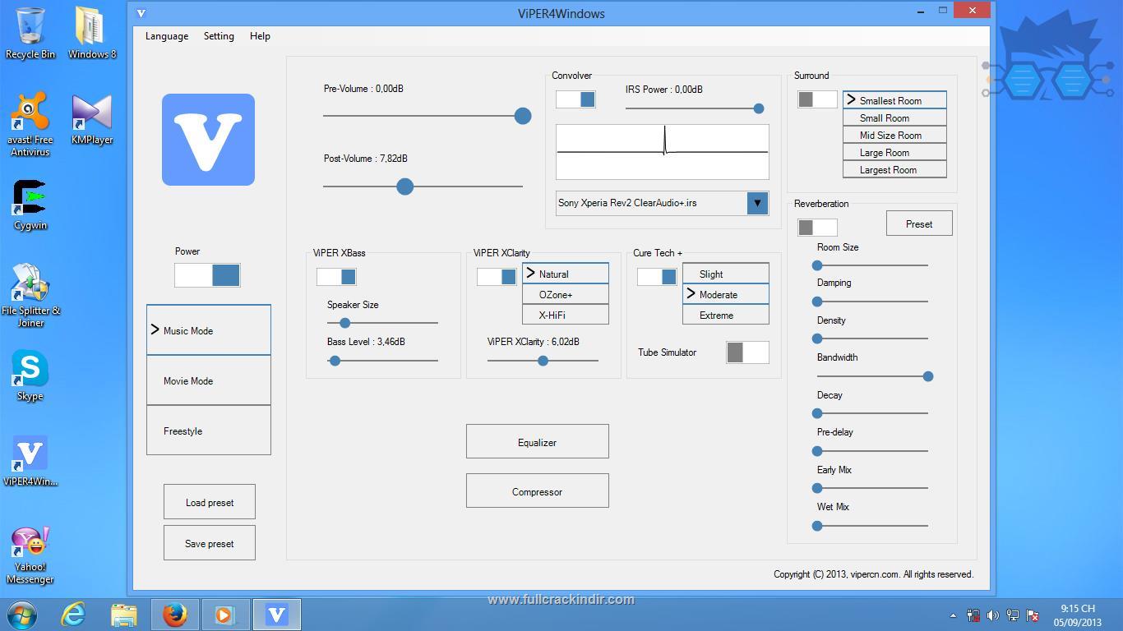This screenshot has width=1123, height=631.
Task: Launch KMPlayer desktop shortcut
Action: pos(91,119)
